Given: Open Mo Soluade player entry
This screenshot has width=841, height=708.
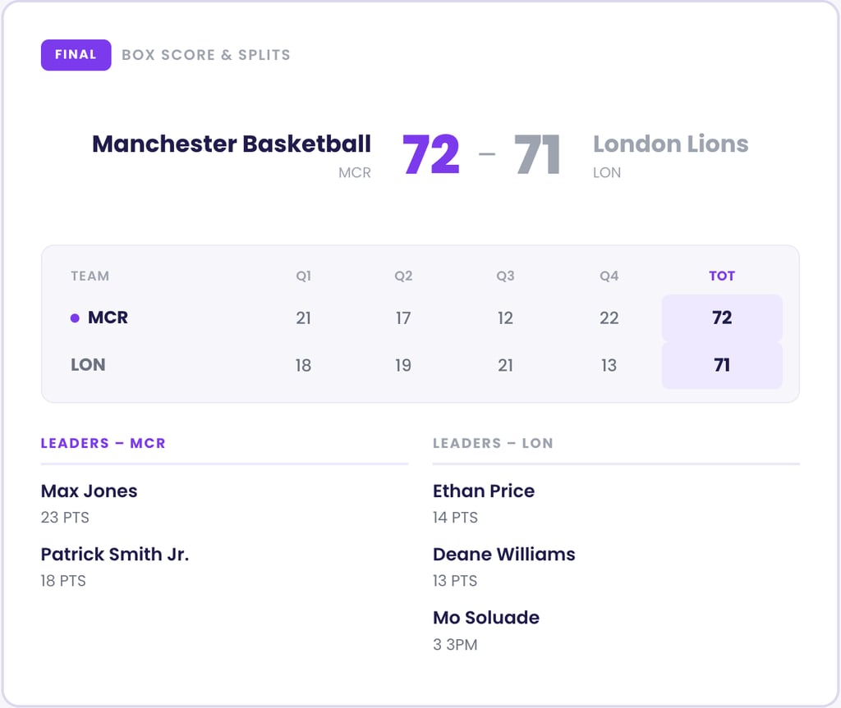Looking at the screenshot, I should (485, 618).
